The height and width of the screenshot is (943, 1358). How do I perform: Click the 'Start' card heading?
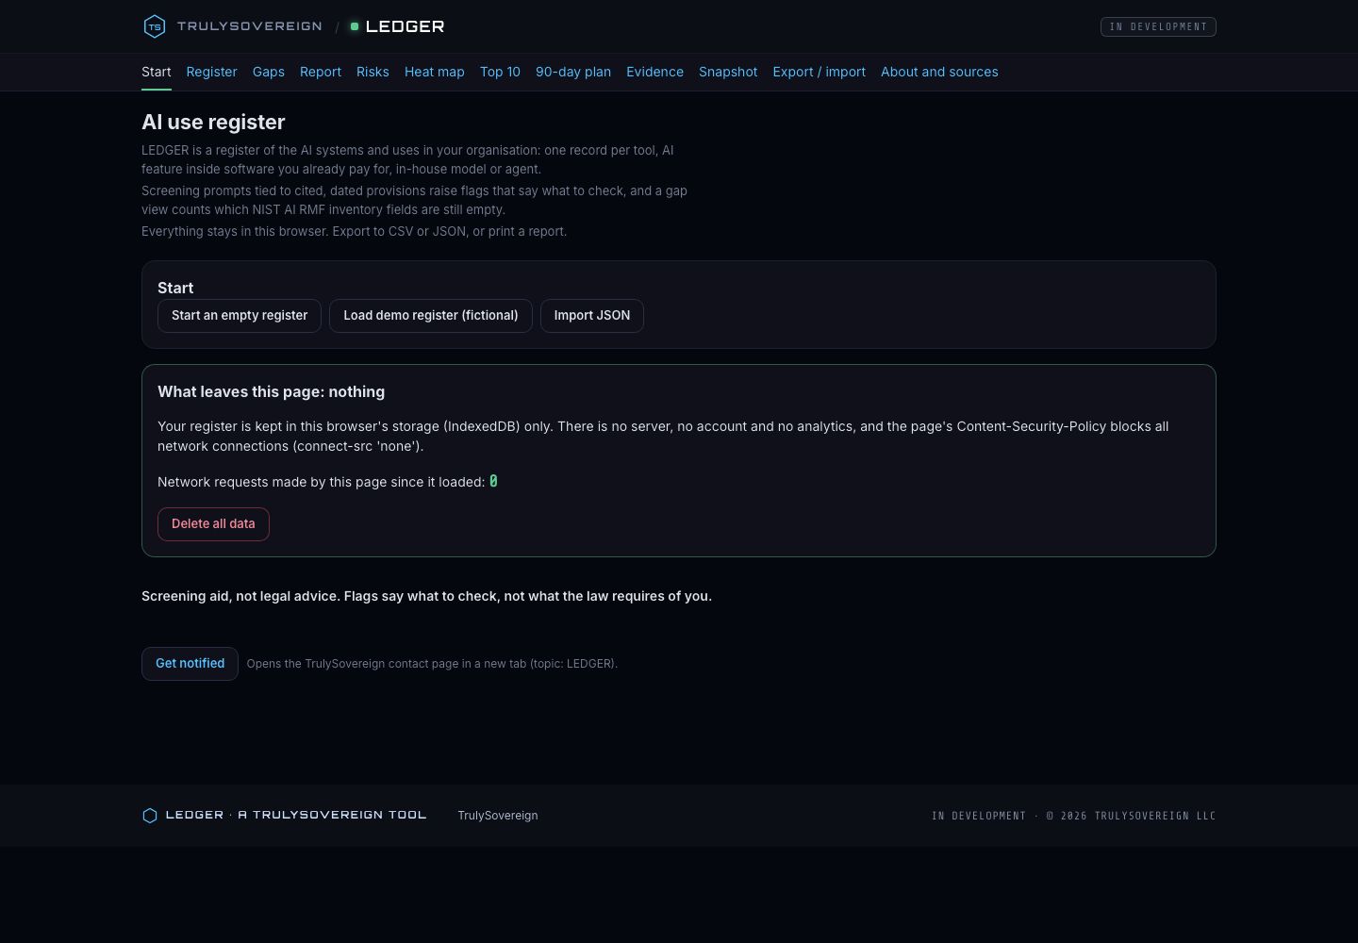click(175, 288)
